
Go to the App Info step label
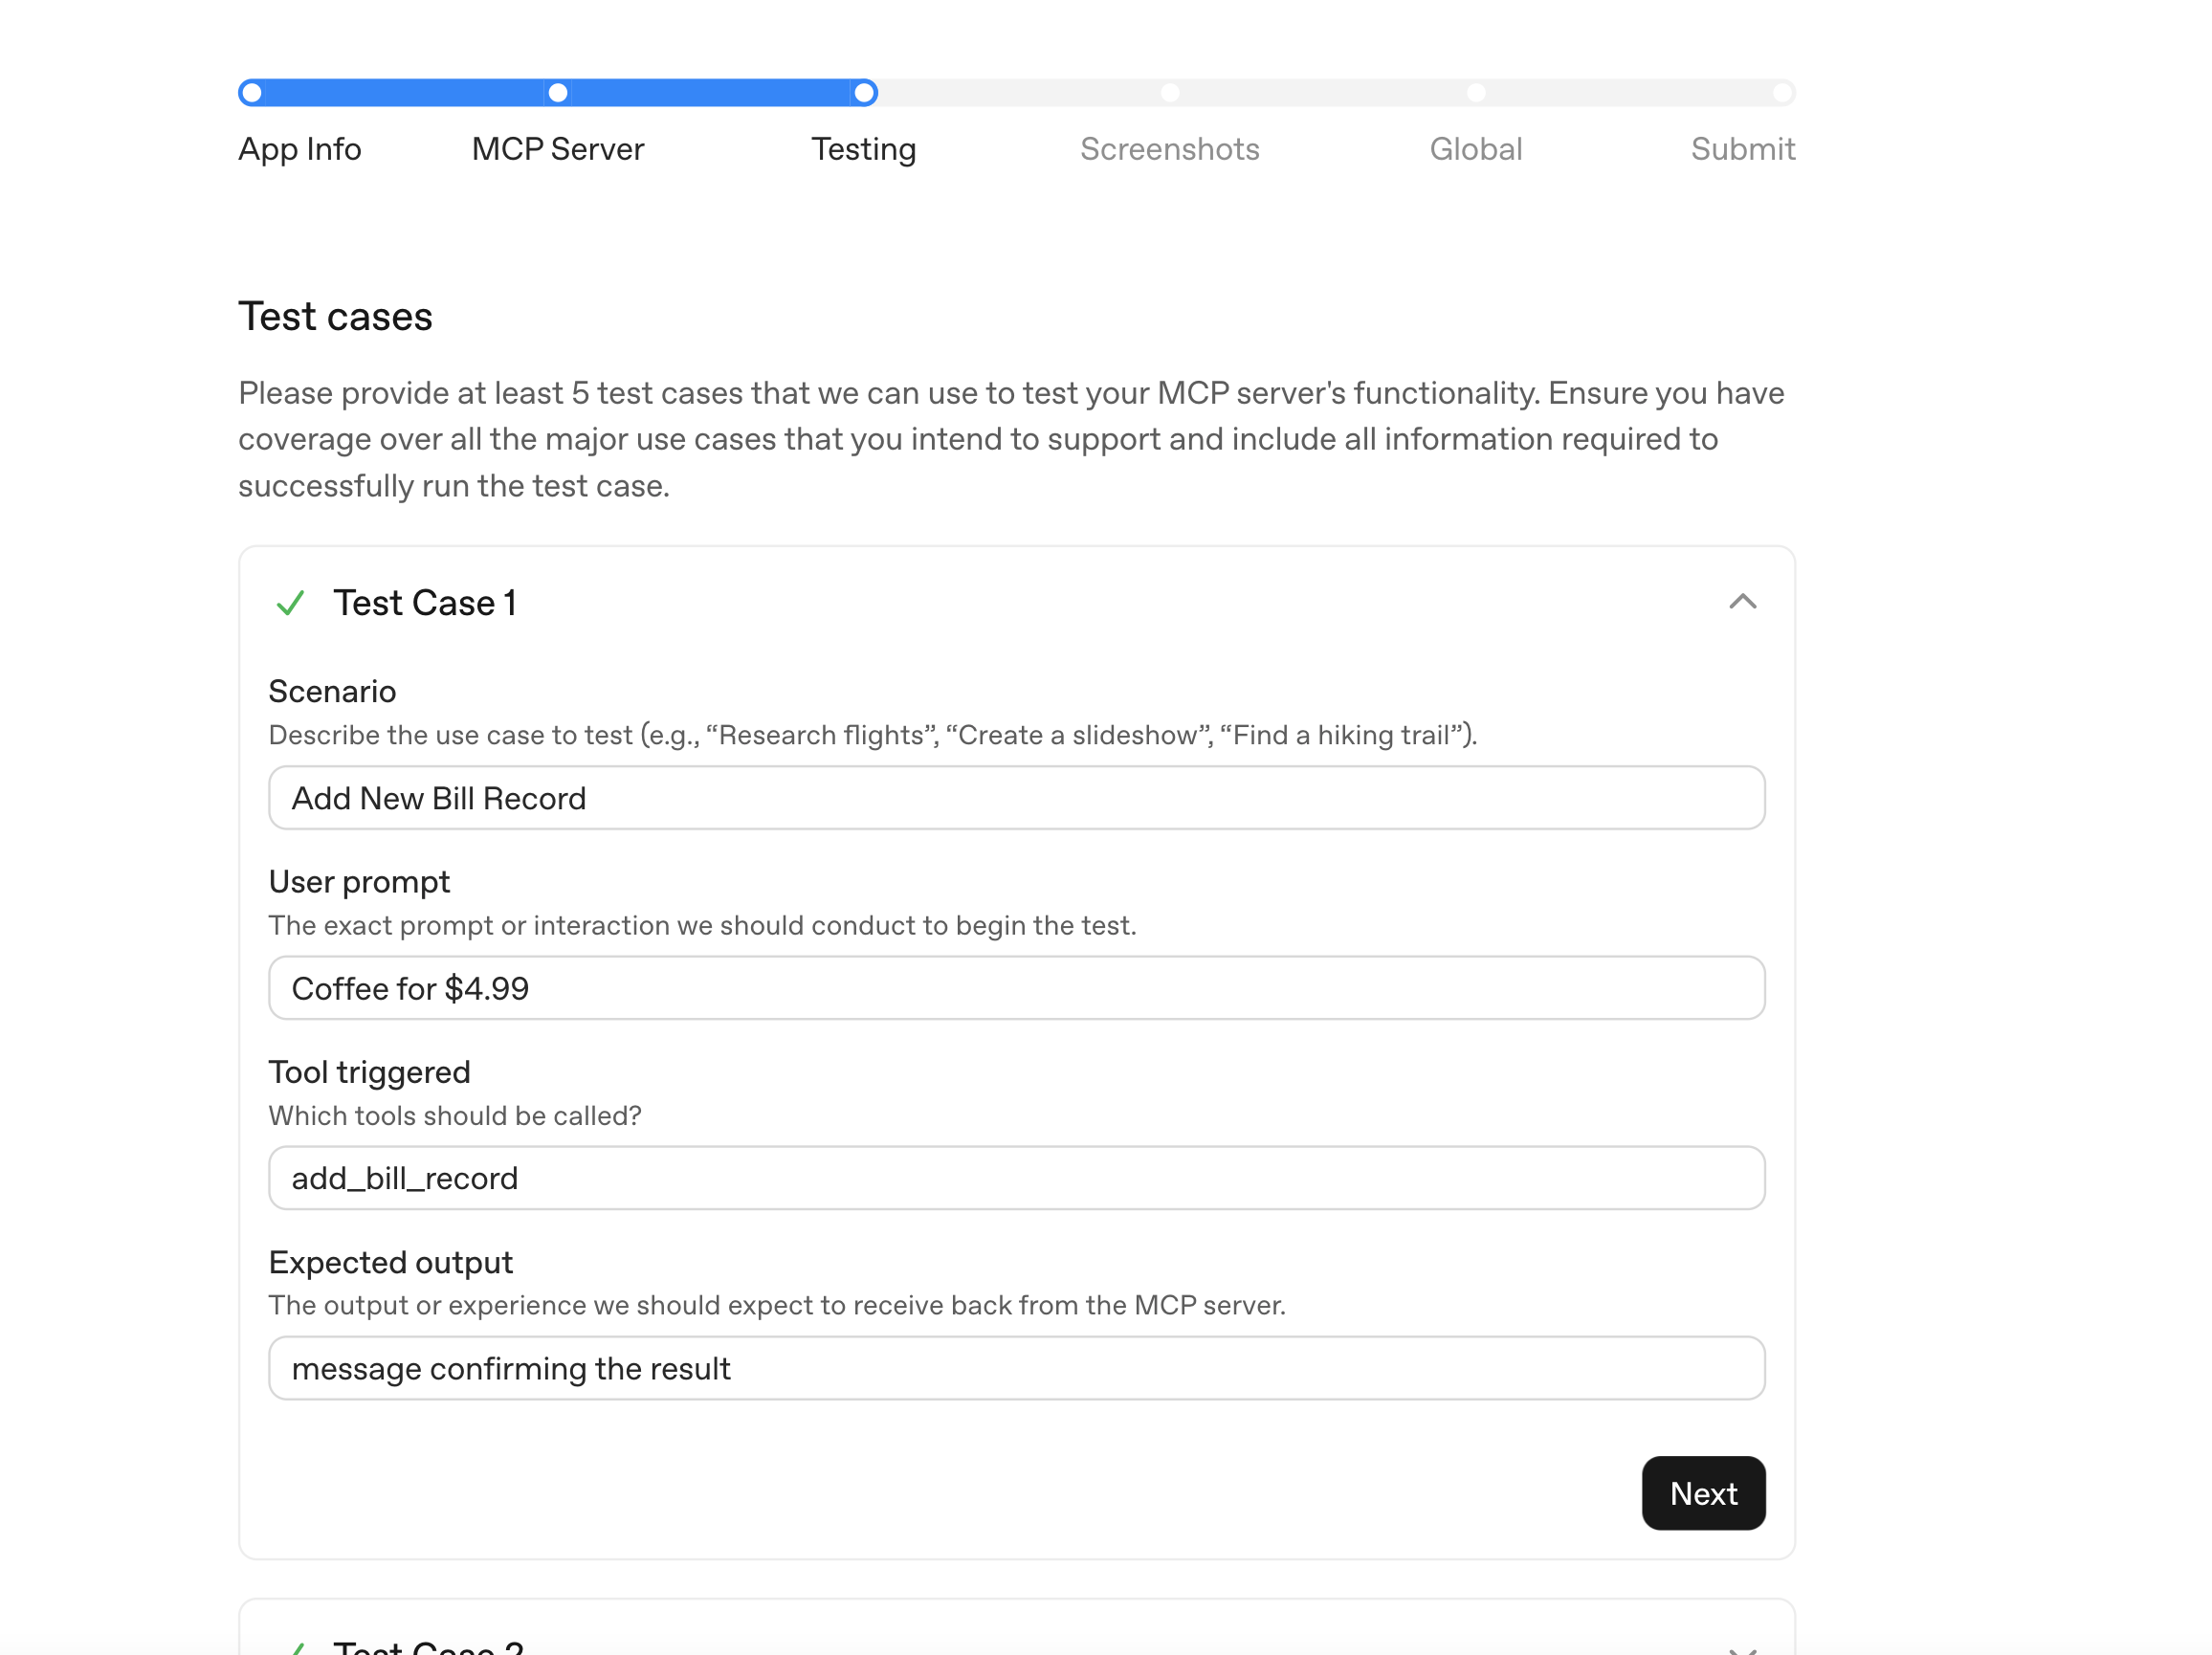[300, 149]
